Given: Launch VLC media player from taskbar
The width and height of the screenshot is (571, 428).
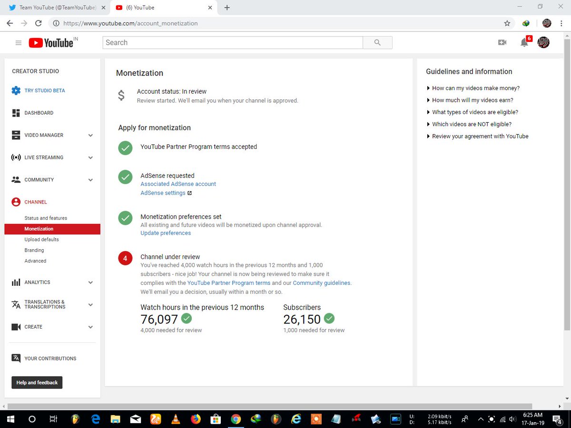Looking at the screenshot, I should click(176, 419).
